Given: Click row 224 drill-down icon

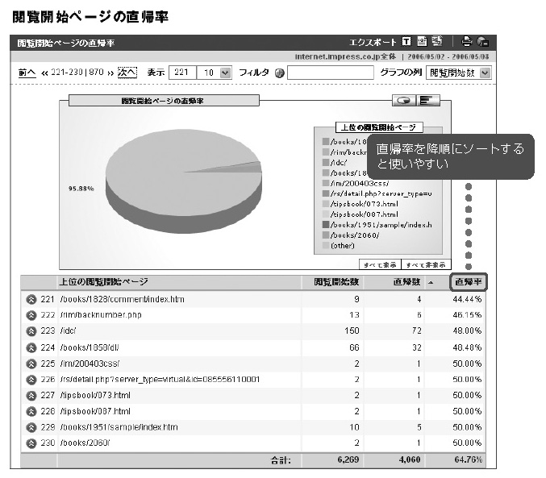Looking at the screenshot, I should 31,347.
